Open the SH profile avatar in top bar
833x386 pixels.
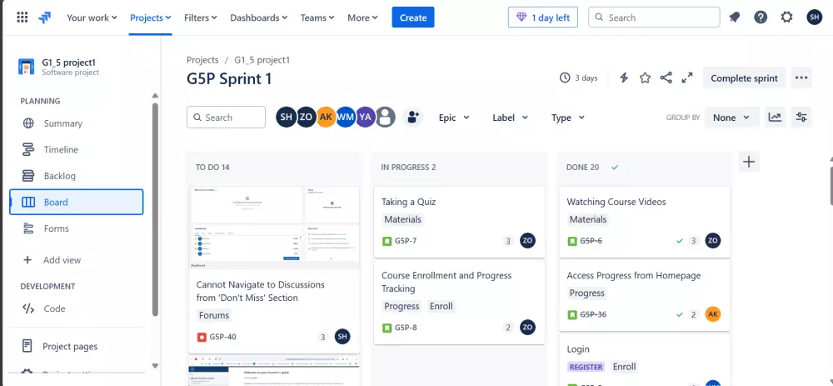(x=815, y=18)
